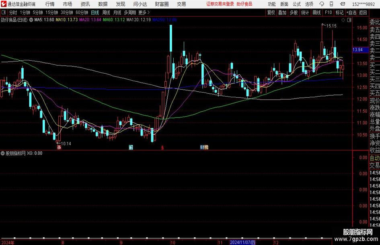The image size is (380, 245).
Task: Select the 日线 period tab
Action: coord(95,12)
